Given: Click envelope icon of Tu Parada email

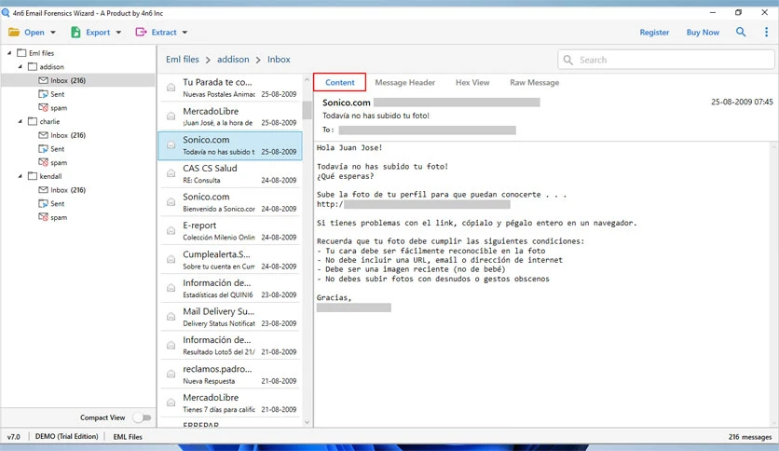Looking at the screenshot, I should pyautogui.click(x=171, y=88).
